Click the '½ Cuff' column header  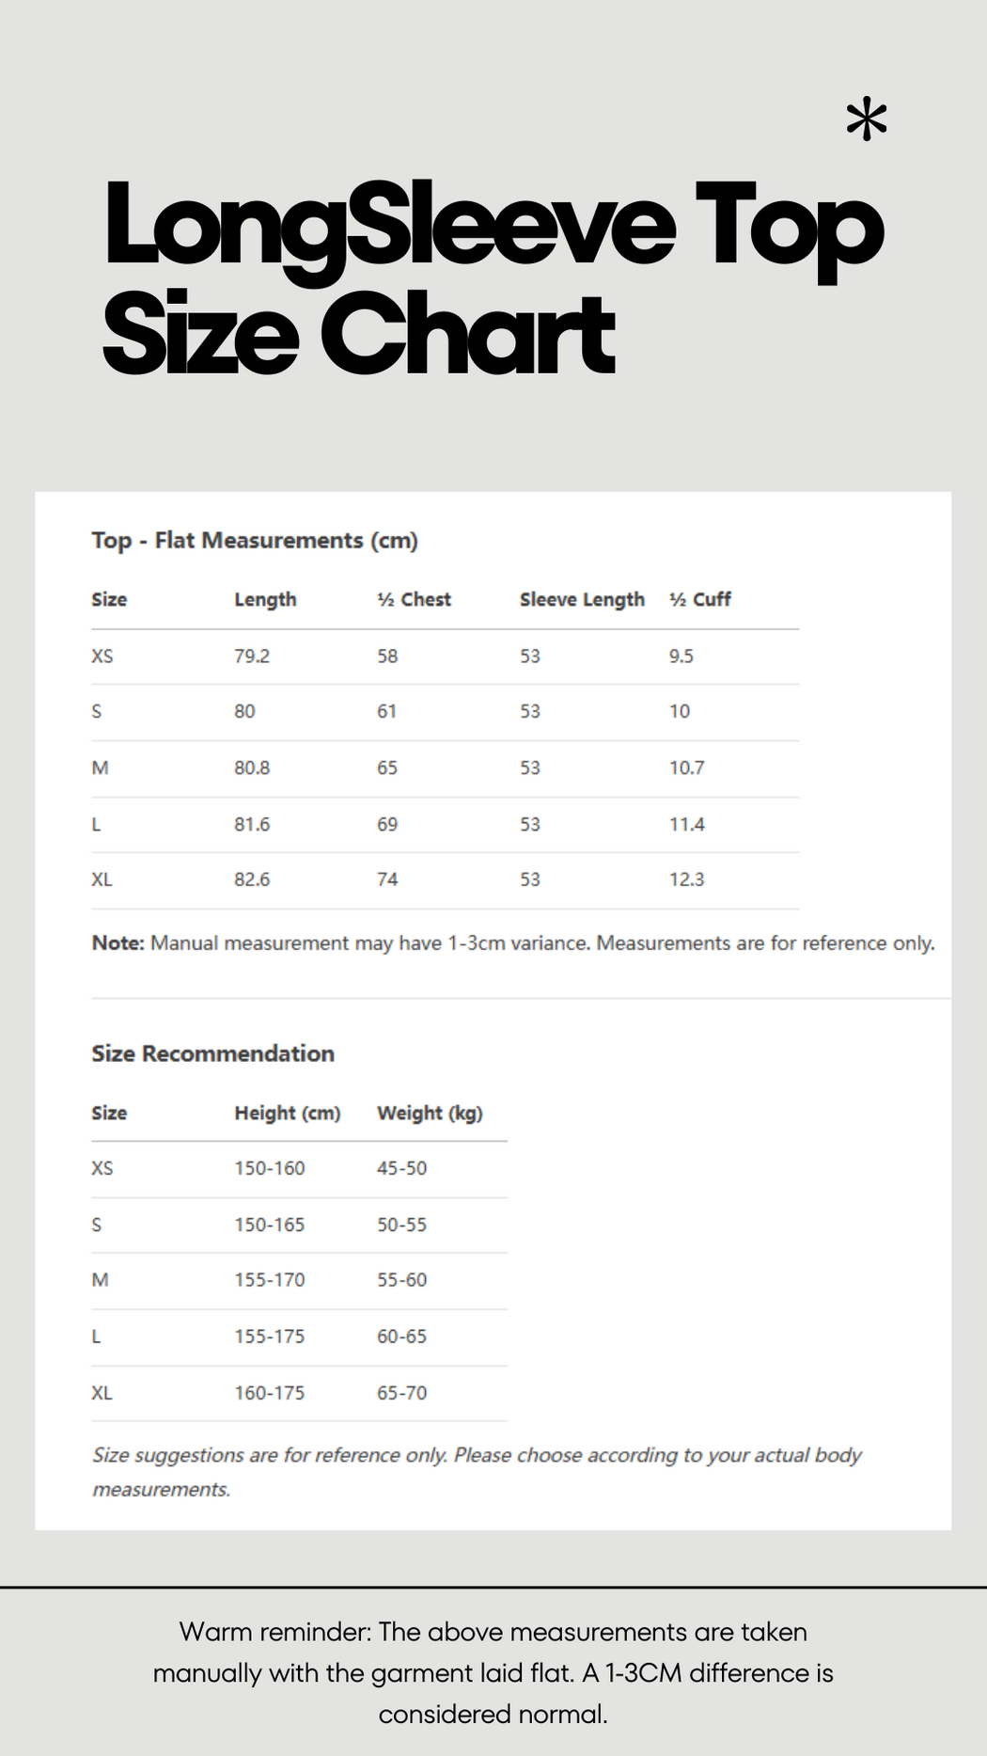699,600
